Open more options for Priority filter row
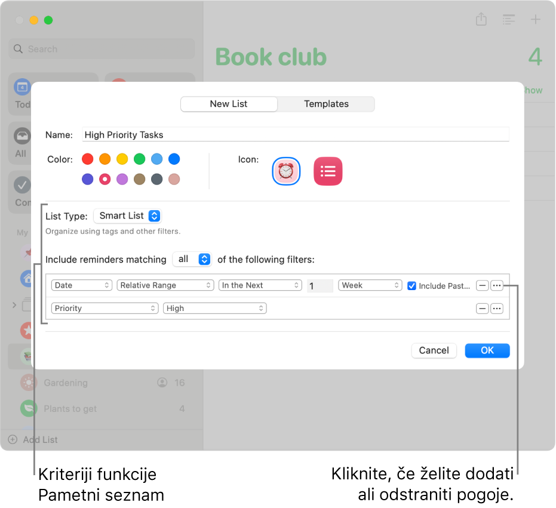 pos(497,309)
